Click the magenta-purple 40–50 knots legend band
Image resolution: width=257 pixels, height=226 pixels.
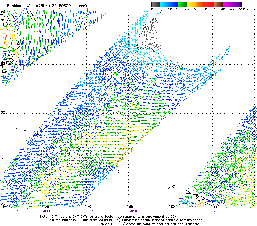(232, 4)
